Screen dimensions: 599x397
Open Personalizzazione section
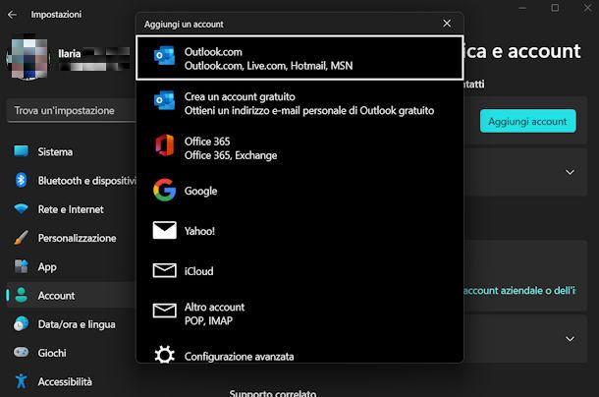[x=71, y=238]
